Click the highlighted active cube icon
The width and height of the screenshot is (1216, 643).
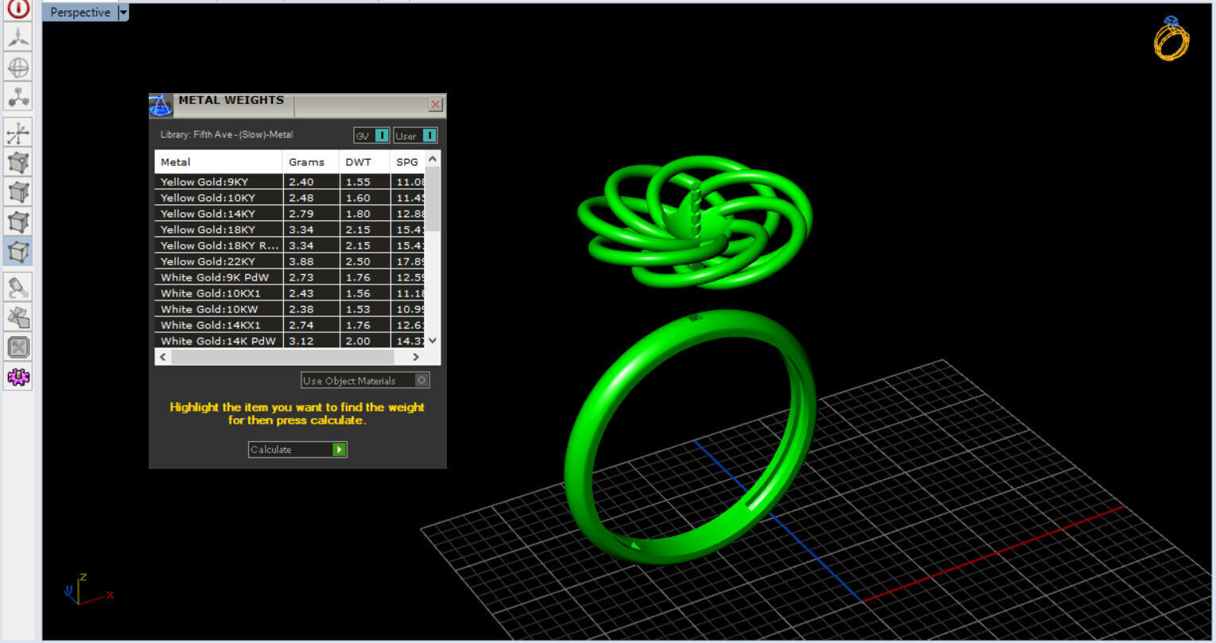pyautogui.click(x=18, y=251)
